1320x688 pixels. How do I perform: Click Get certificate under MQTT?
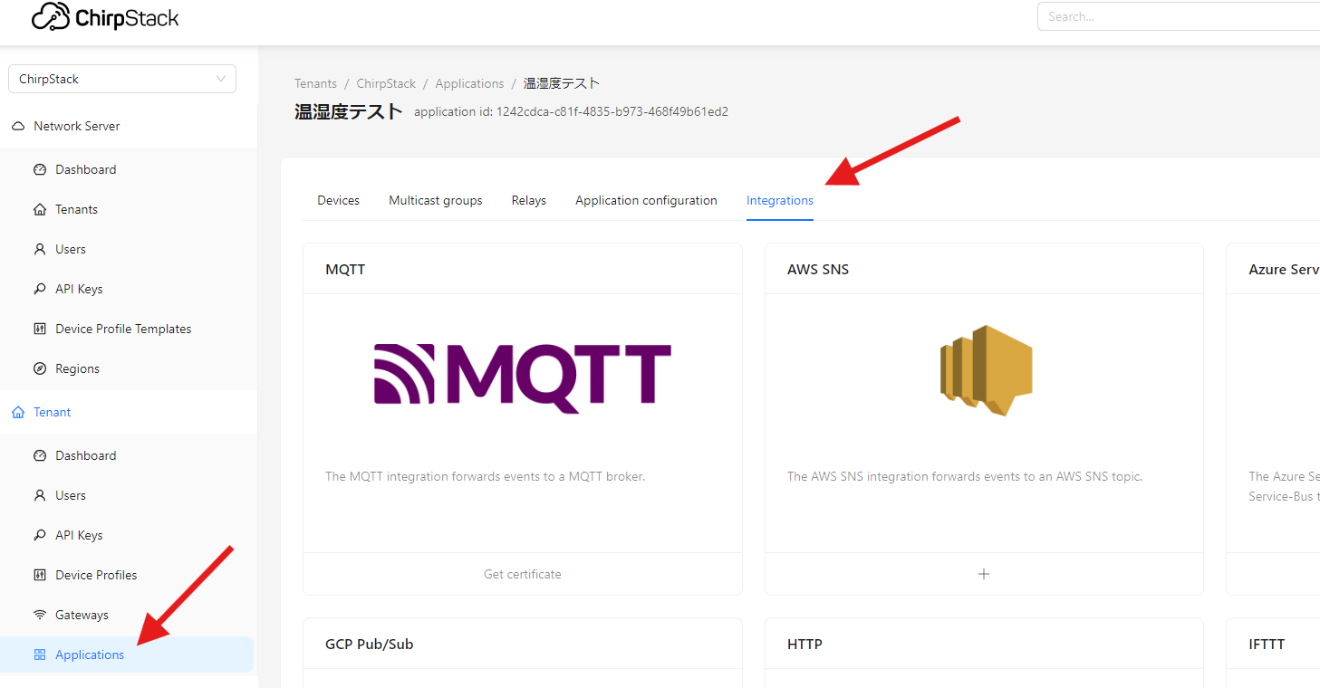(x=523, y=574)
